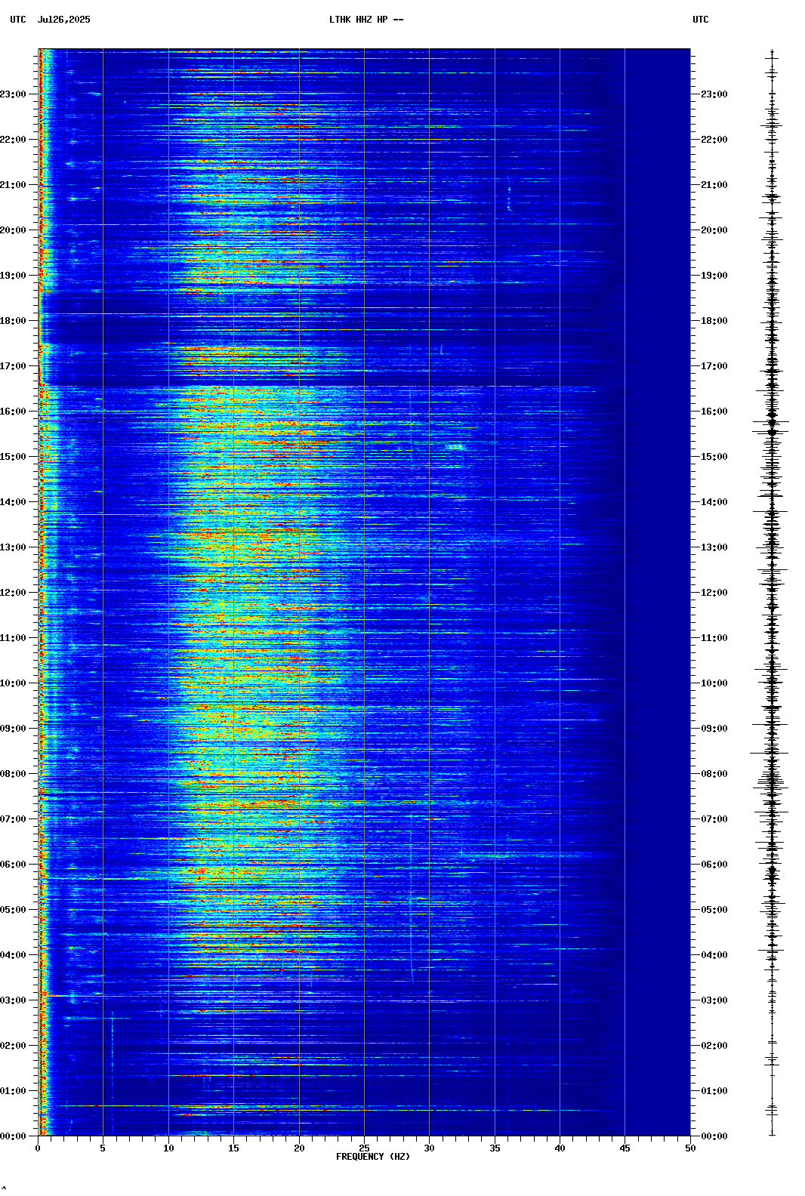805x1196 pixels.
Task: Click the left-axis 06:00 time label
Action: tap(13, 865)
